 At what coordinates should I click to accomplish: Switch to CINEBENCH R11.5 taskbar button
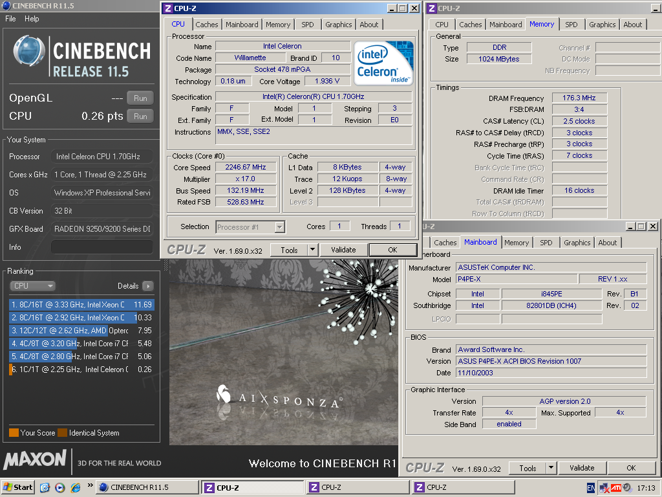click(147, 487)
